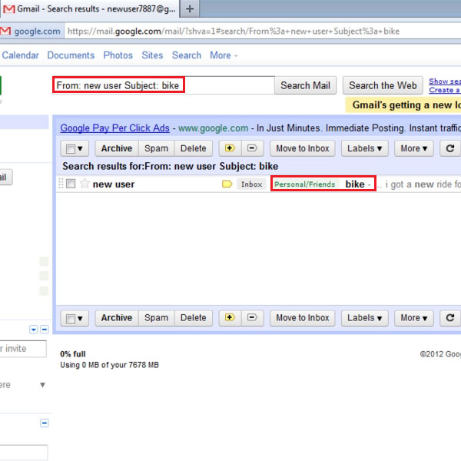Image resolution: width=461 pixels, height=461 pixels.
Task: Click Delete in the top toolbar
Action: [193, 148]
